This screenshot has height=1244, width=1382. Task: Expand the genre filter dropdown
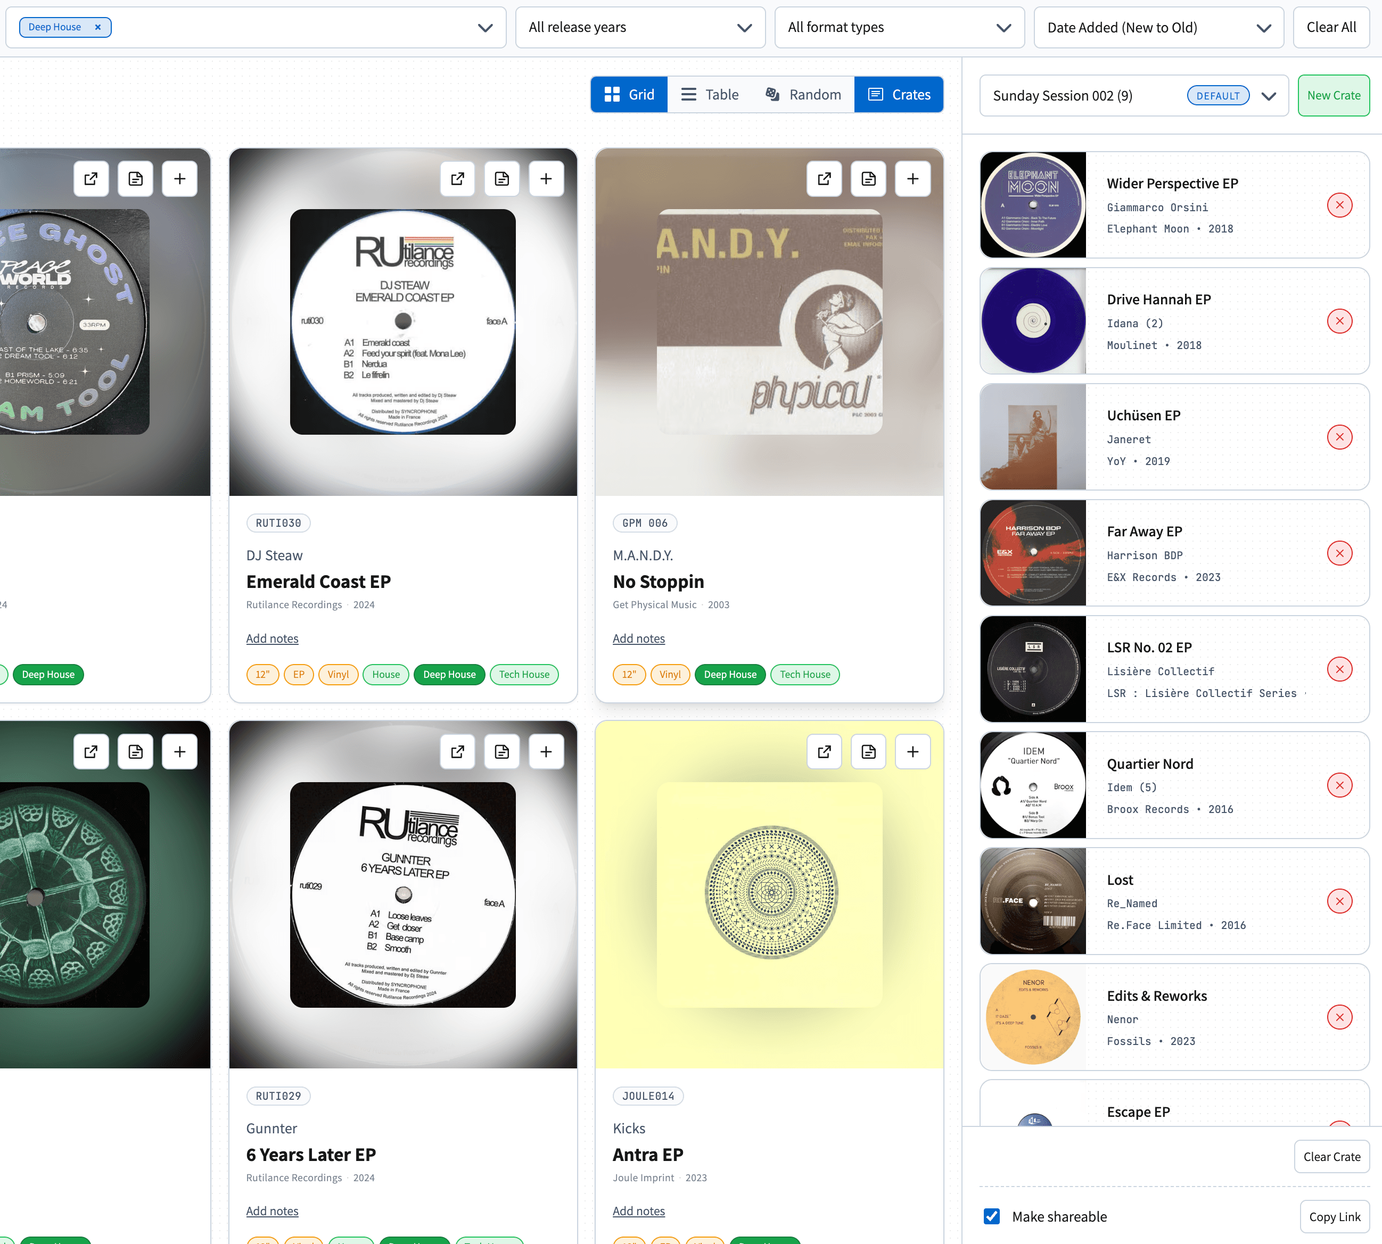click(485, 28)
